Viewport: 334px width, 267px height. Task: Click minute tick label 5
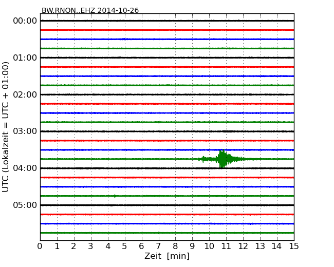coord(124,246)
